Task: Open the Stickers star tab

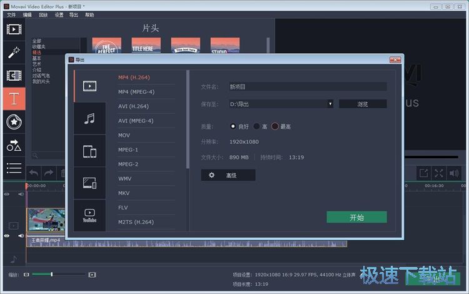Action: (14, 122)
